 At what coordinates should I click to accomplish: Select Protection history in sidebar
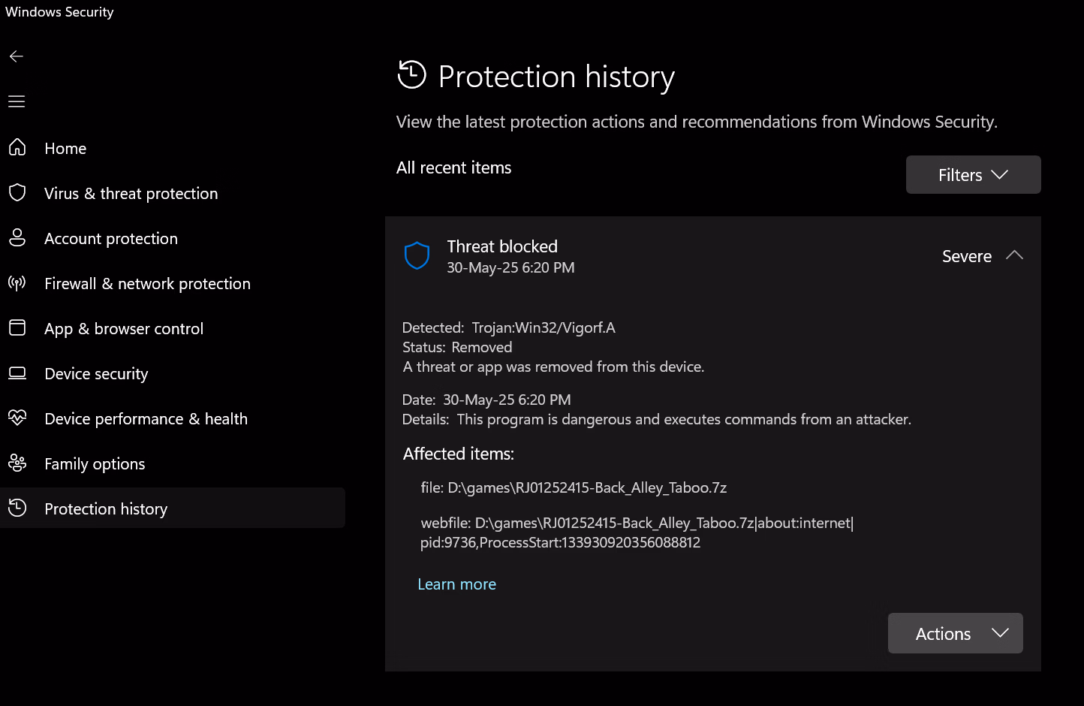pos(106,509)
